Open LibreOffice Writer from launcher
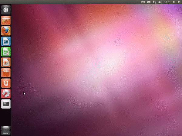Screen dimensions: 182x136 click(6, 41)
